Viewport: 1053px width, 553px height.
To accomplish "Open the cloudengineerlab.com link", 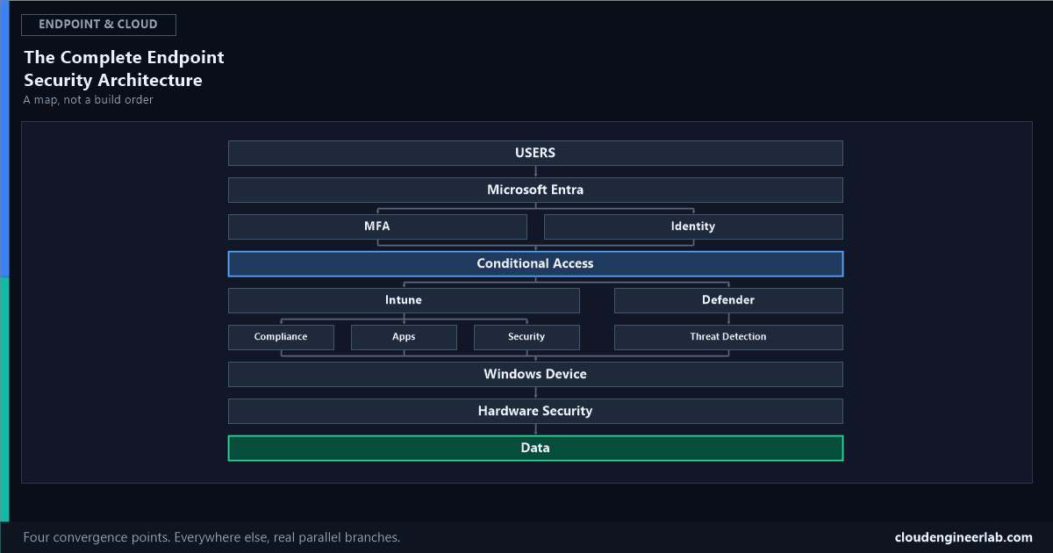I will coord(963,537).
